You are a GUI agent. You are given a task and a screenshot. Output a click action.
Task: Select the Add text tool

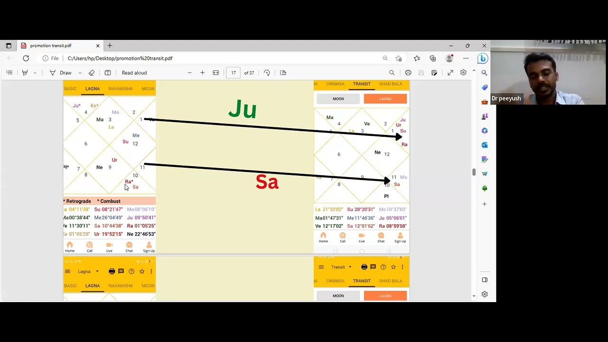(x=108, y=73)
